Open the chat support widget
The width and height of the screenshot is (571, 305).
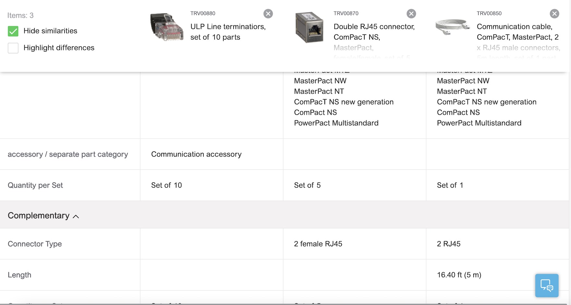(x=547, y=286)
